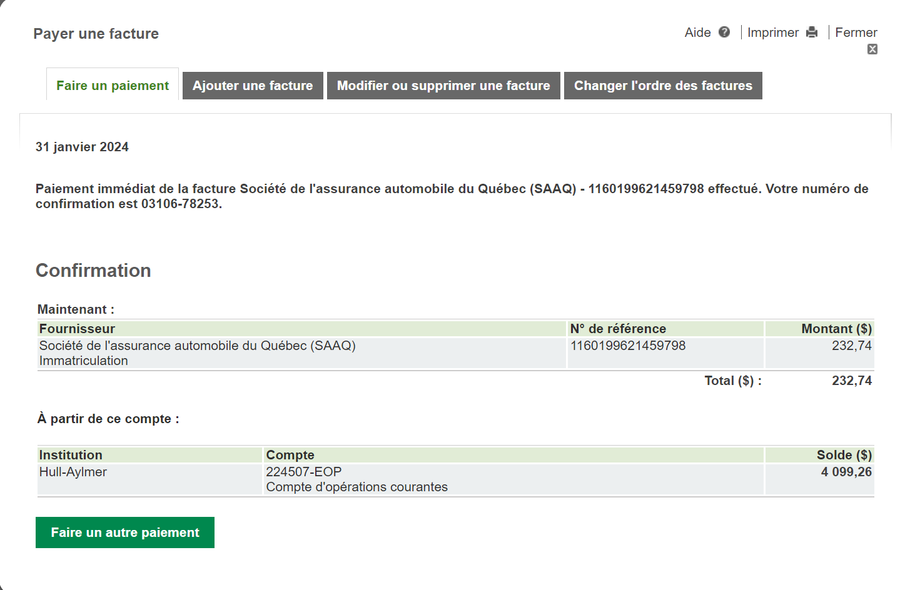Click the Institution column header
Viewport: 905px width, 590px height.
149,455
